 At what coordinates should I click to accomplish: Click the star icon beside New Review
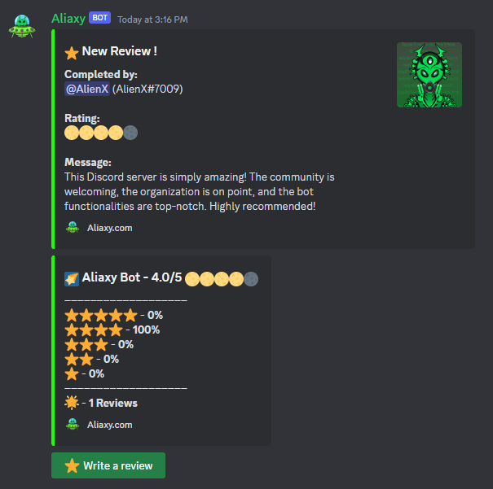click(72, 53)
